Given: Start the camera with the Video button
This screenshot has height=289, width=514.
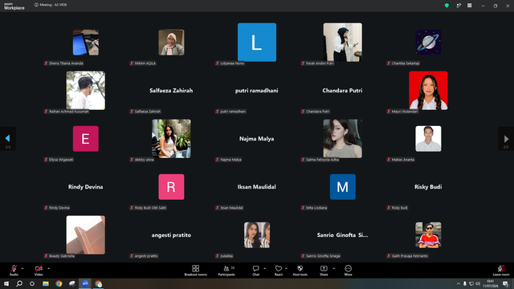Looking at the screenshot, I should [39, 271].
